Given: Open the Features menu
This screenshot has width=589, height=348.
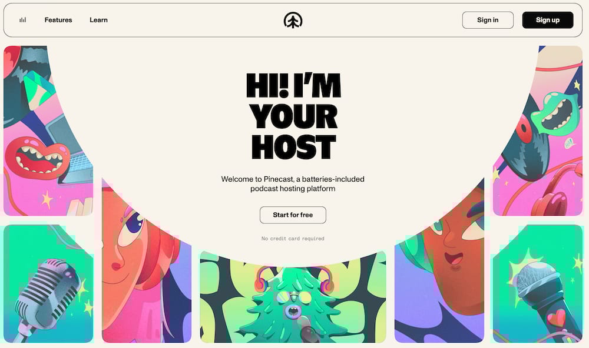Looking at the screenshot, I should [58, 20].
